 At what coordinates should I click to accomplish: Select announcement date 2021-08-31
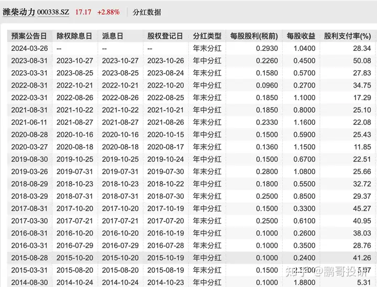[x=29, y=110]
